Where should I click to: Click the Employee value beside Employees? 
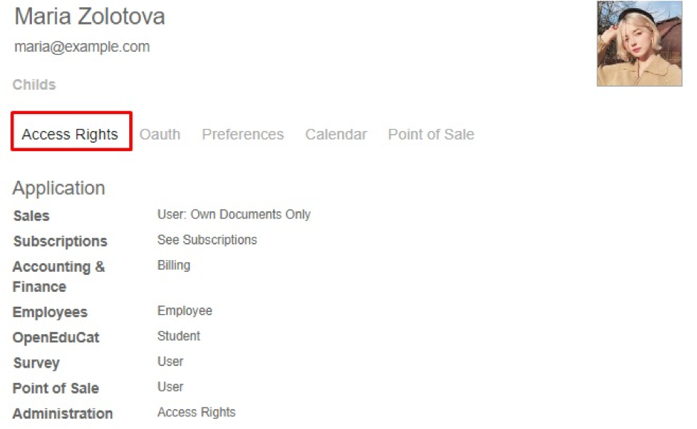(x=185, y=310)
